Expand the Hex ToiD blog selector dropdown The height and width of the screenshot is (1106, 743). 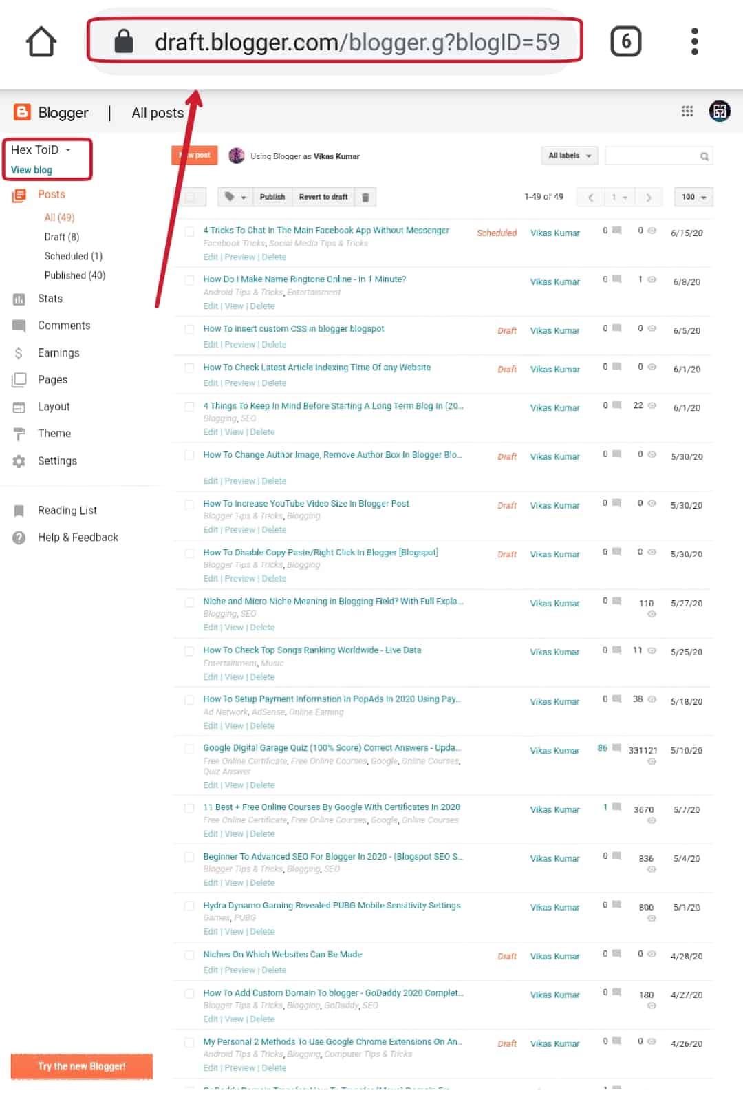coord(41,150)
